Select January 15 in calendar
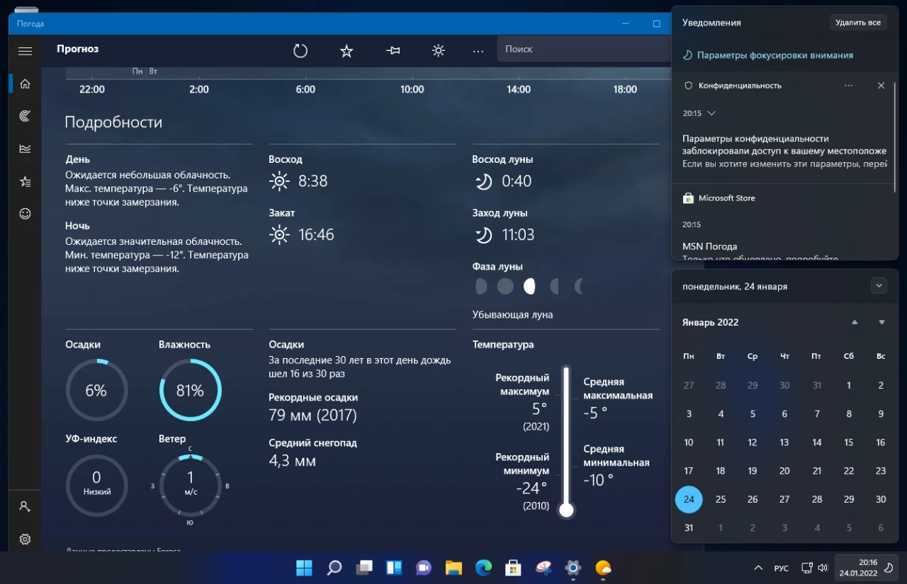The height and width of the screenshot is (584, 907). pos(849,442)
